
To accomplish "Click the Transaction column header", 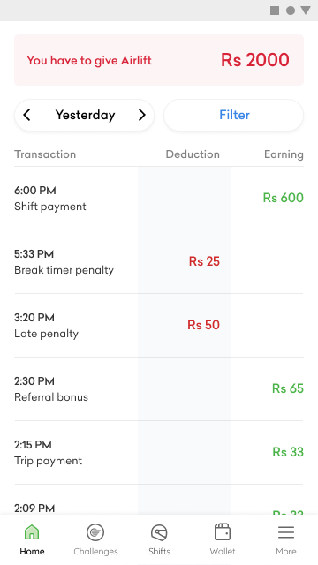I will click(45, 154).
